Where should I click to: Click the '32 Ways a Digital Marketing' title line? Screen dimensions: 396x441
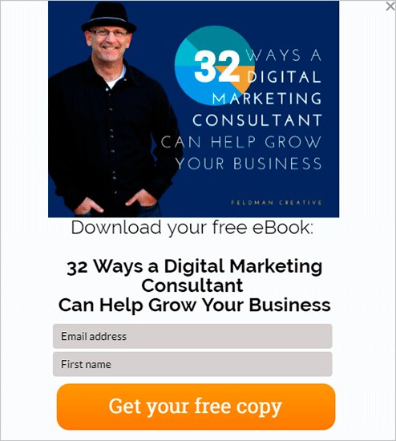(194, 266)
